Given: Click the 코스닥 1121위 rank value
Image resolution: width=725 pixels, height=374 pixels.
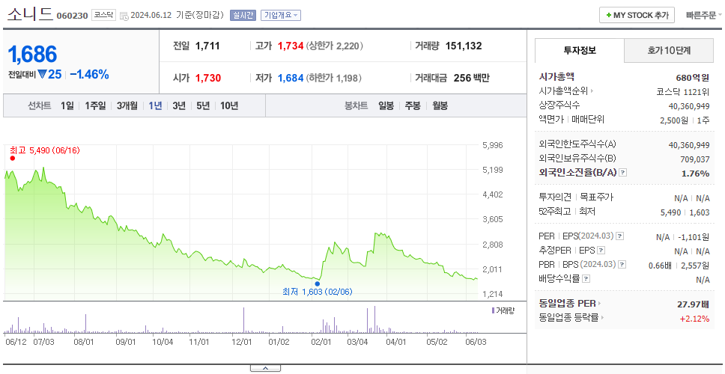Looking at the screenshot, I should click(x=683, y=91).
